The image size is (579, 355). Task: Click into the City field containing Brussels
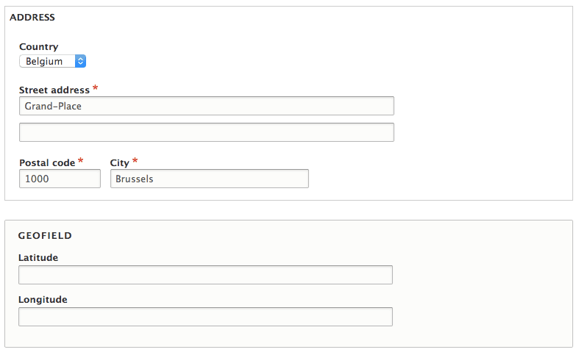[209, 179]
